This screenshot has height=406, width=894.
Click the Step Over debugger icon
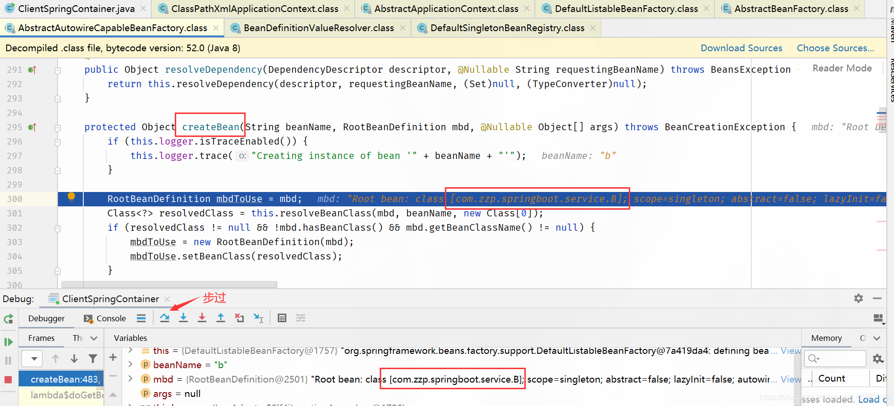165,318
